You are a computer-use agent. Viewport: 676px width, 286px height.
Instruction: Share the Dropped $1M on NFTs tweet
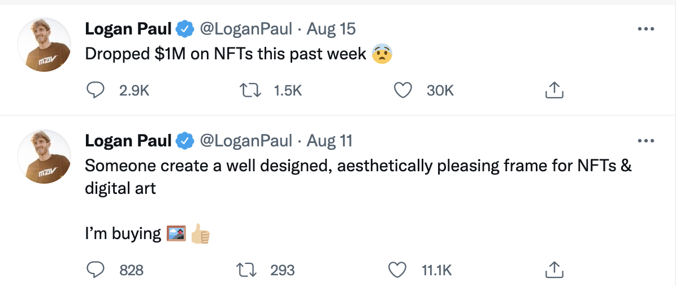coord(554,90)
